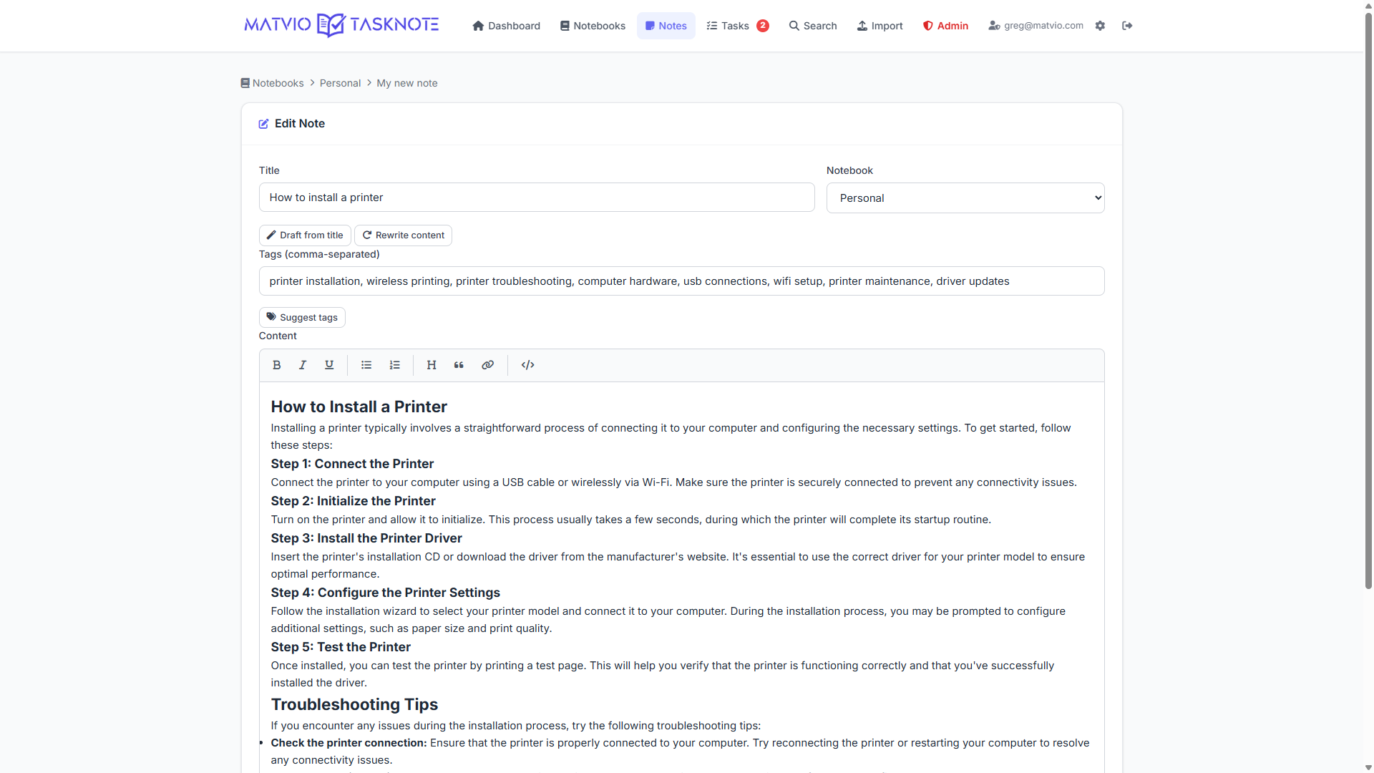Click the Personal breadcrumb link
1374x773 pixels.
pyautogui.click(x=340, y=83)
